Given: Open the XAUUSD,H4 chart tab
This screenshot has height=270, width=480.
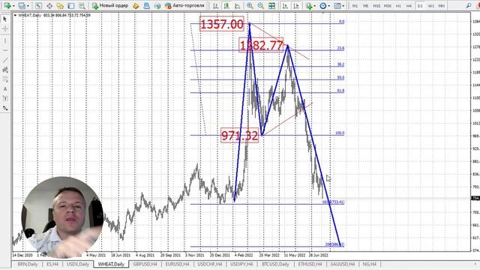Looking at the screenshot, I should 342,264.
